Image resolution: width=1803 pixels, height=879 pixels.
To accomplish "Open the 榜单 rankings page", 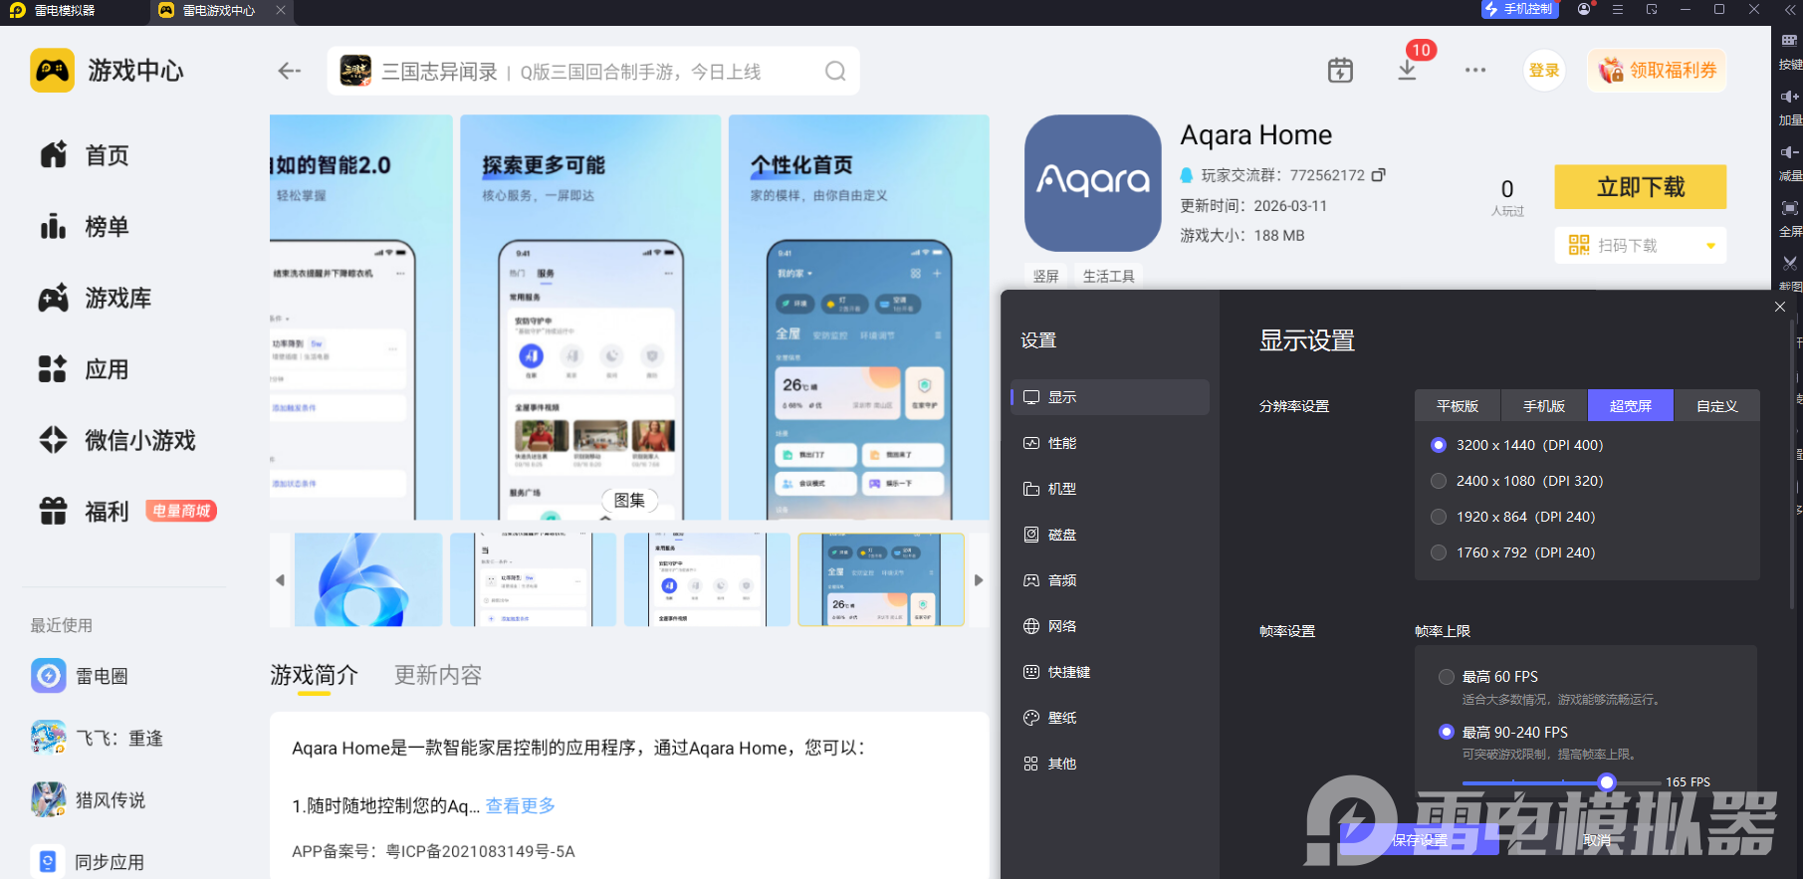I will 85,227.
